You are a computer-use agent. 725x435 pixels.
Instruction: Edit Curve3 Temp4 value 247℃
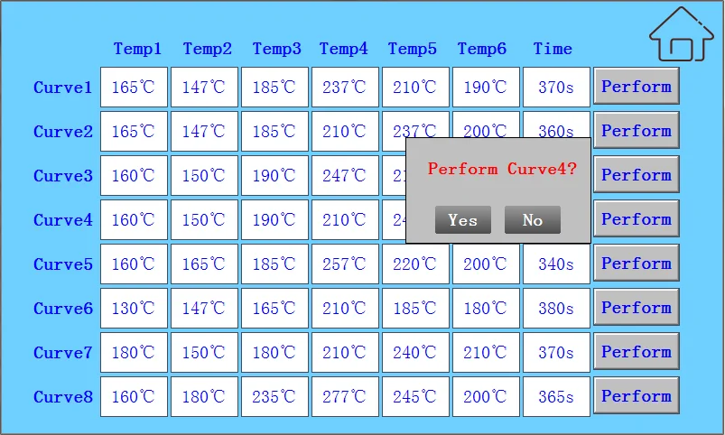(345, 176)
